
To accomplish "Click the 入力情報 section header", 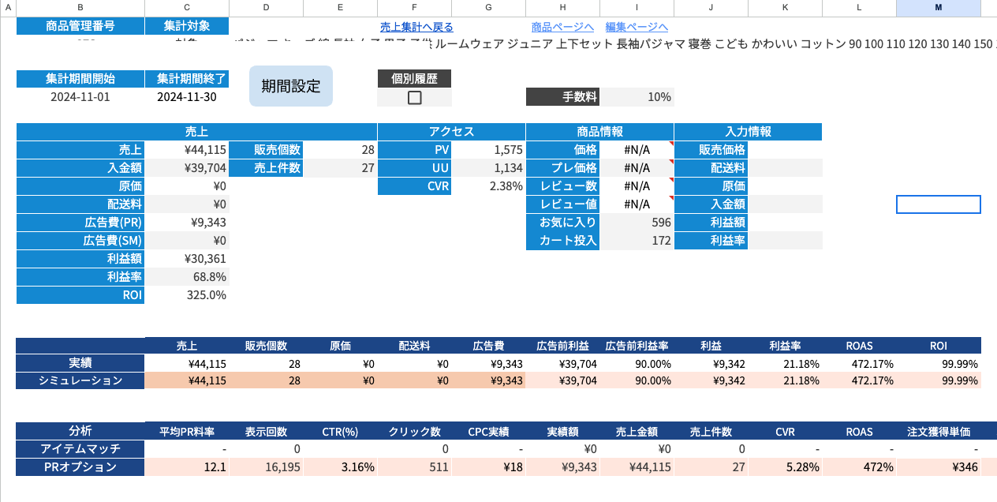I will pos(748,132).
